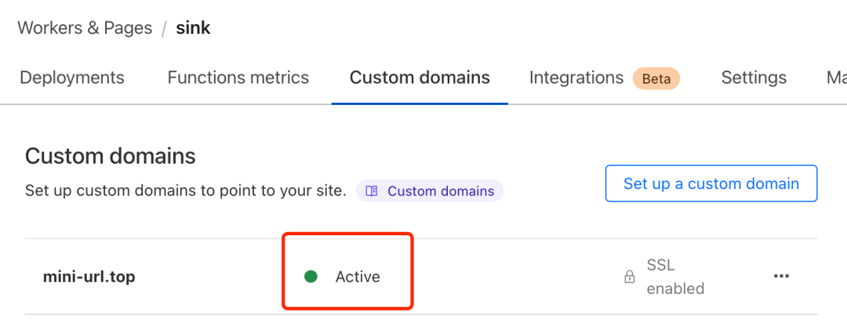Click the SSL enabled text

(x=675, y=277)
